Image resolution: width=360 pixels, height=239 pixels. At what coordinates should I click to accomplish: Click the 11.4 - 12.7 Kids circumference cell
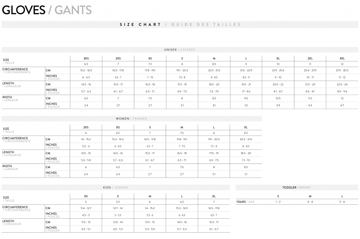(x=86, y=208)
